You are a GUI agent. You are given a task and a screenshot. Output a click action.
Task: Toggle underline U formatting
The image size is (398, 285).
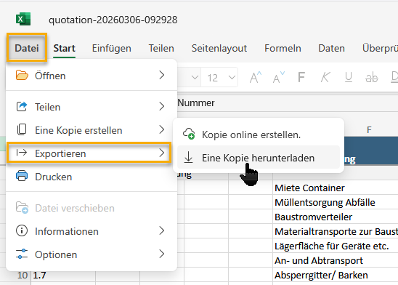tap(349, 77)
